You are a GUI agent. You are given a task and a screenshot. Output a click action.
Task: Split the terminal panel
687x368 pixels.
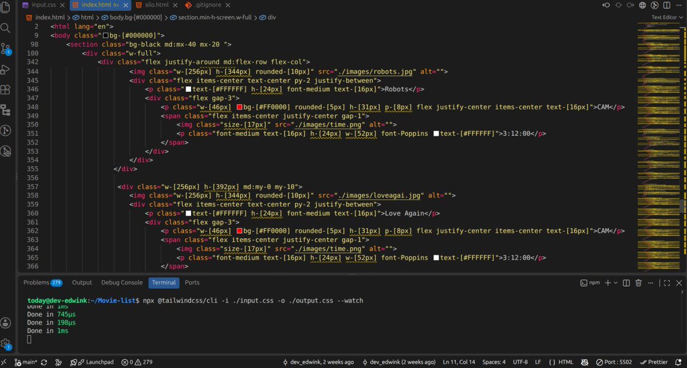tap(627, 283)
